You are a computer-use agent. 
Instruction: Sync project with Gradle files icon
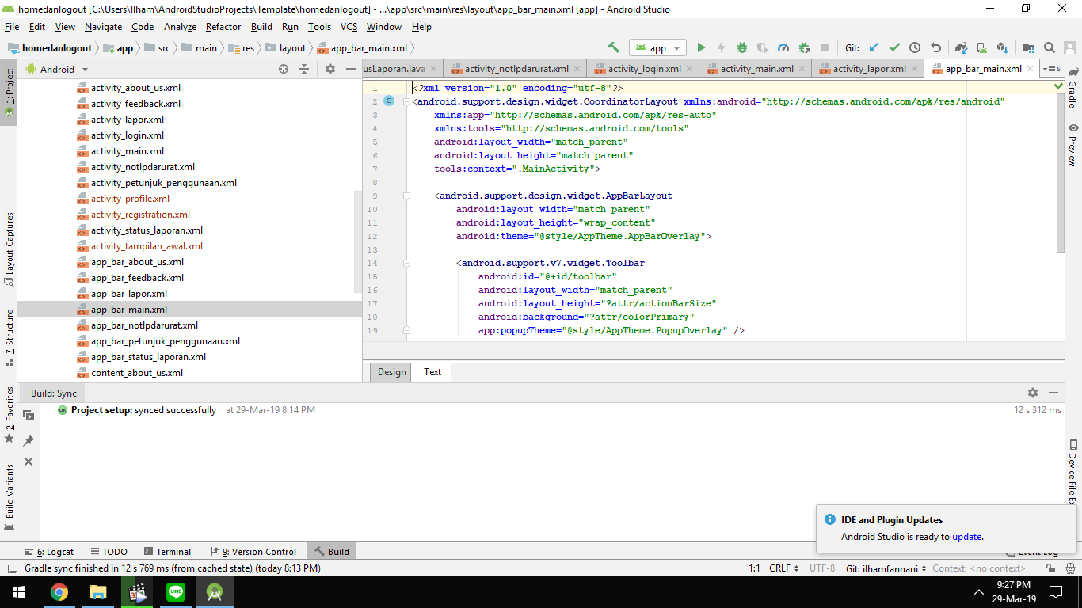pos(961,47)
